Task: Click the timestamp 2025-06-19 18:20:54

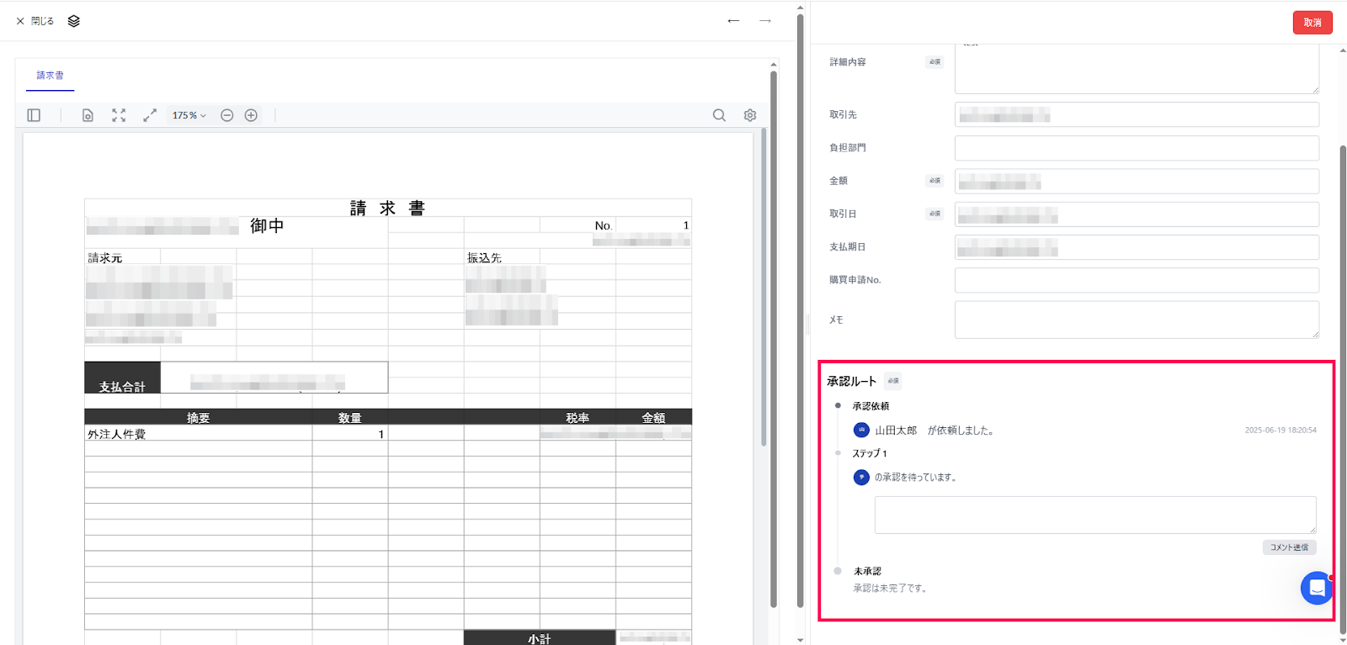Action: click(1280, 431)
